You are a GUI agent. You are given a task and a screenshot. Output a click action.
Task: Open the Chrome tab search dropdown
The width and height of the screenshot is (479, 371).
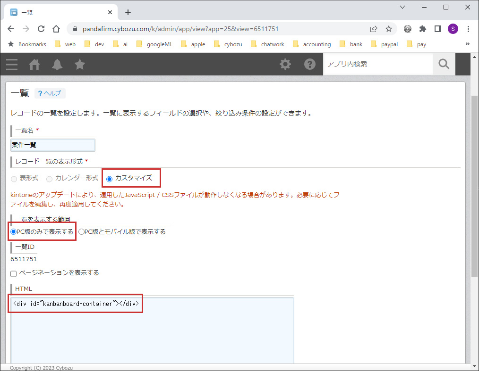pyautogui.click(x=402, y=7)
